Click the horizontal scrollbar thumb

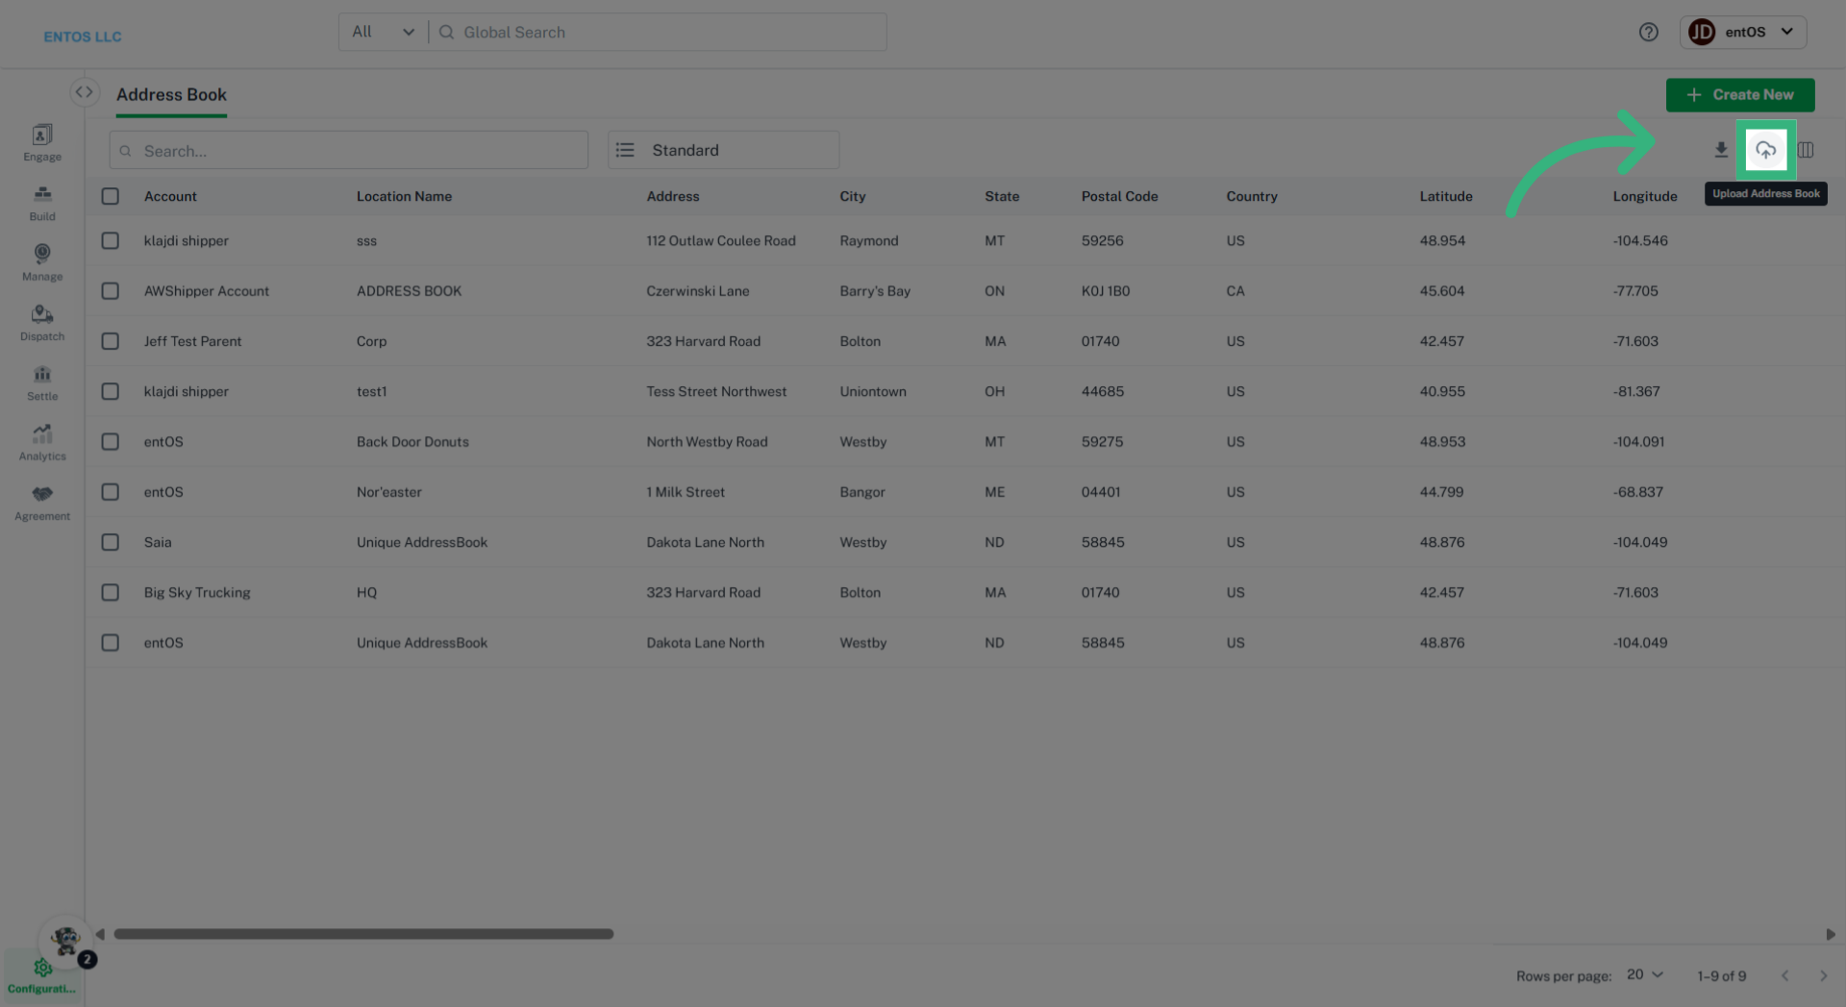click(x=363, y=934)
